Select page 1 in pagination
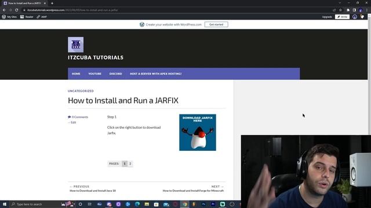 [125, 164]
